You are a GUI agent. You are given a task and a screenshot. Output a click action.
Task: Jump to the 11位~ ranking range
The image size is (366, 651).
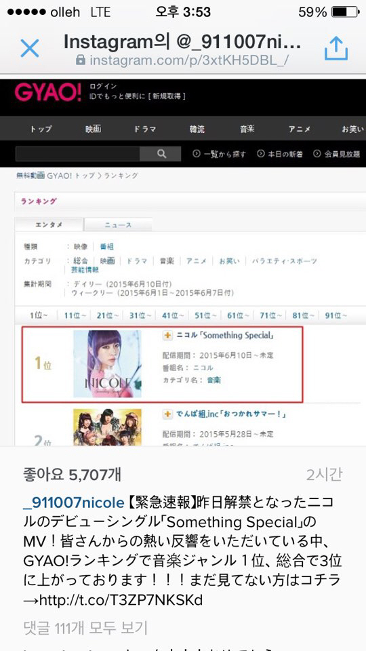click(x=75, y=315)
